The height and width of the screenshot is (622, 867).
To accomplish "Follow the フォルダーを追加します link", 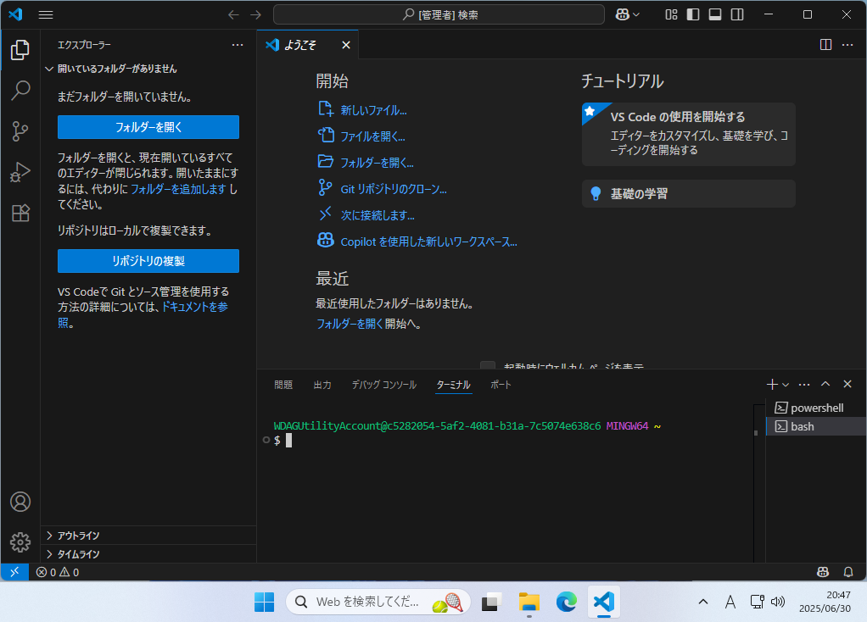I will (x=178, y=189).
